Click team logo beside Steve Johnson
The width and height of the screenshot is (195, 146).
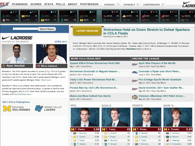(x=38, y=66)
